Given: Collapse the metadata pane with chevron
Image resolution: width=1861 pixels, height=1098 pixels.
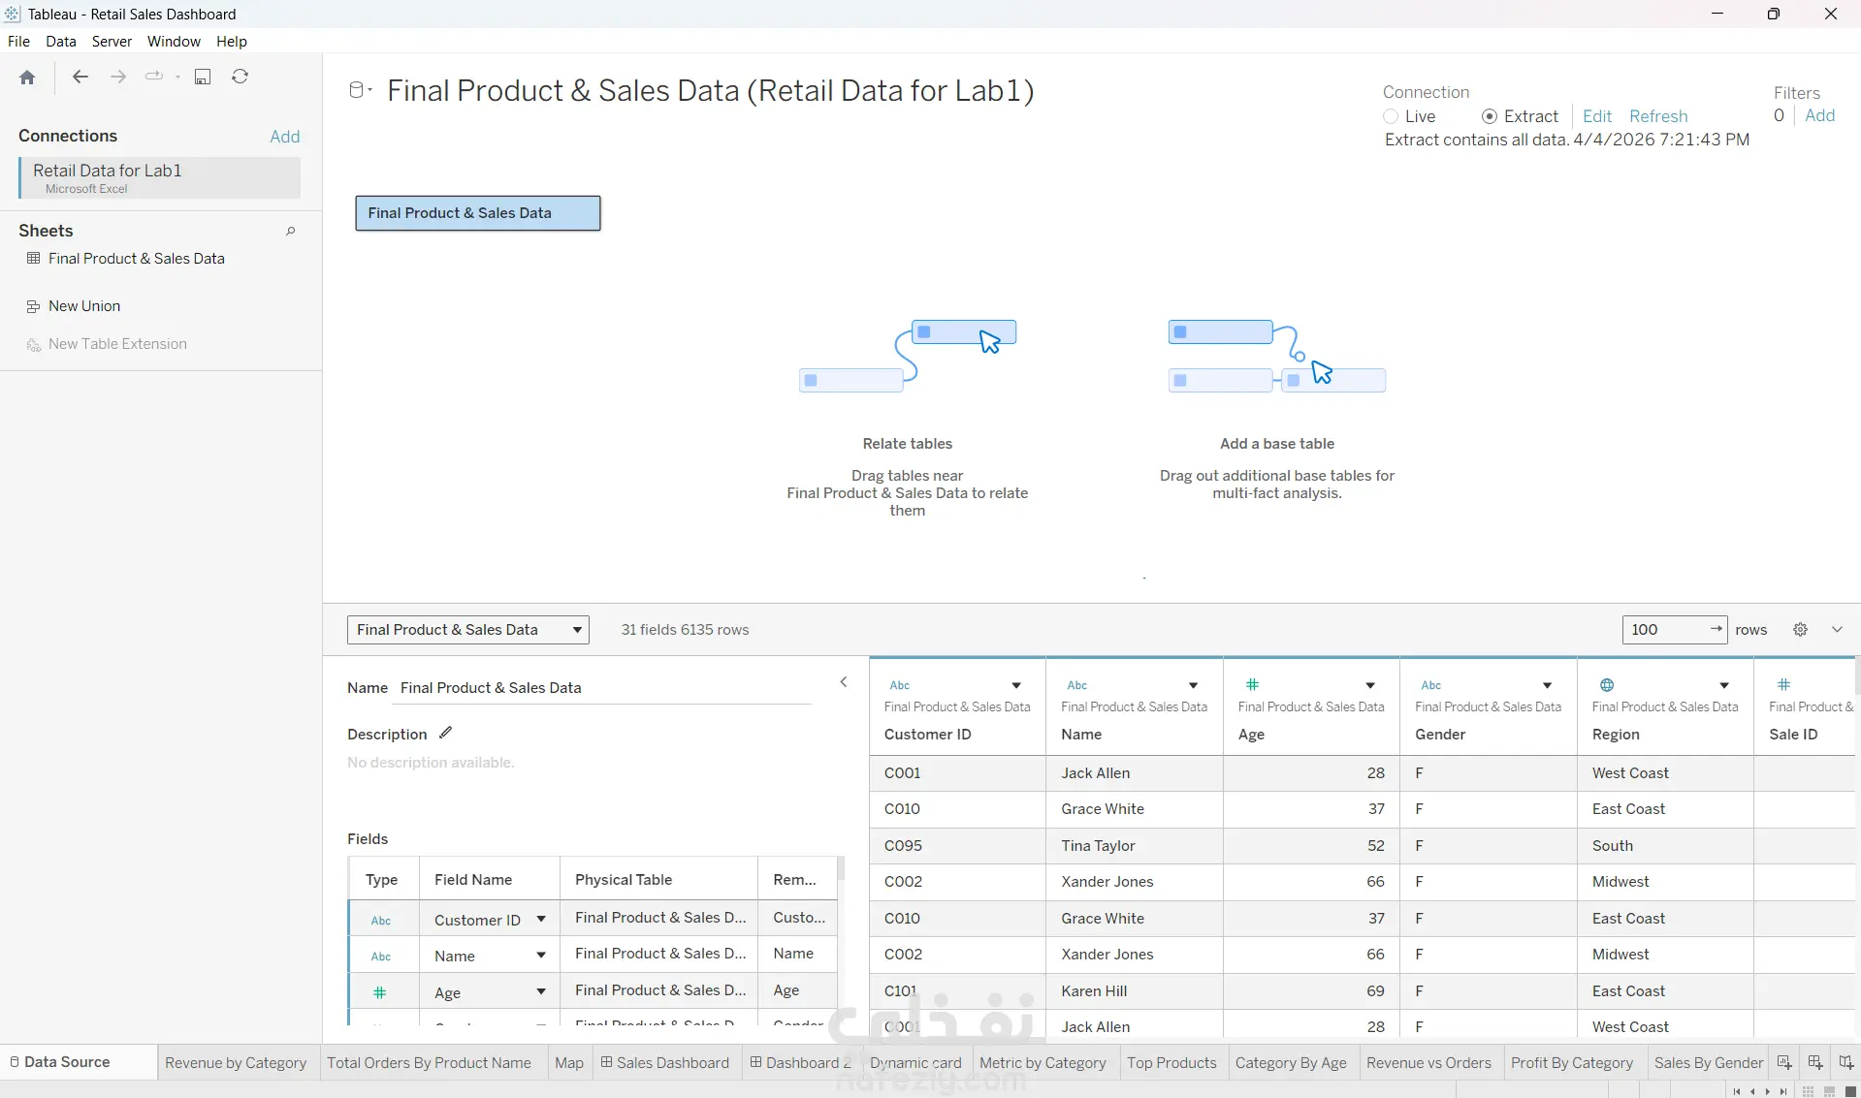Looking at the screenshot, I should 844,682.
